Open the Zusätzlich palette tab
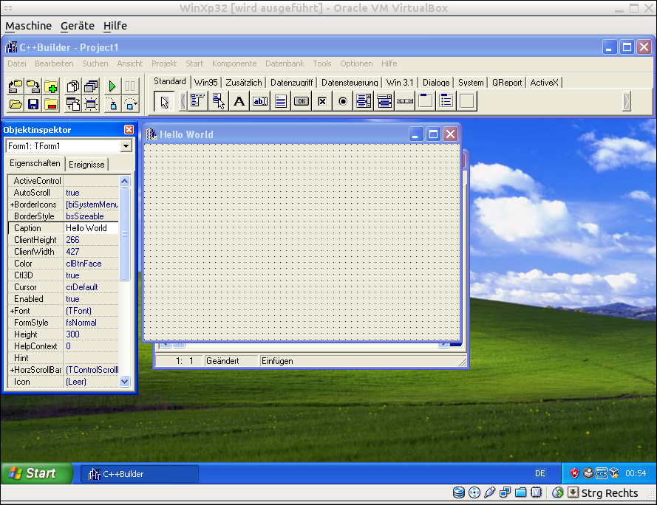 coord(244,83)
